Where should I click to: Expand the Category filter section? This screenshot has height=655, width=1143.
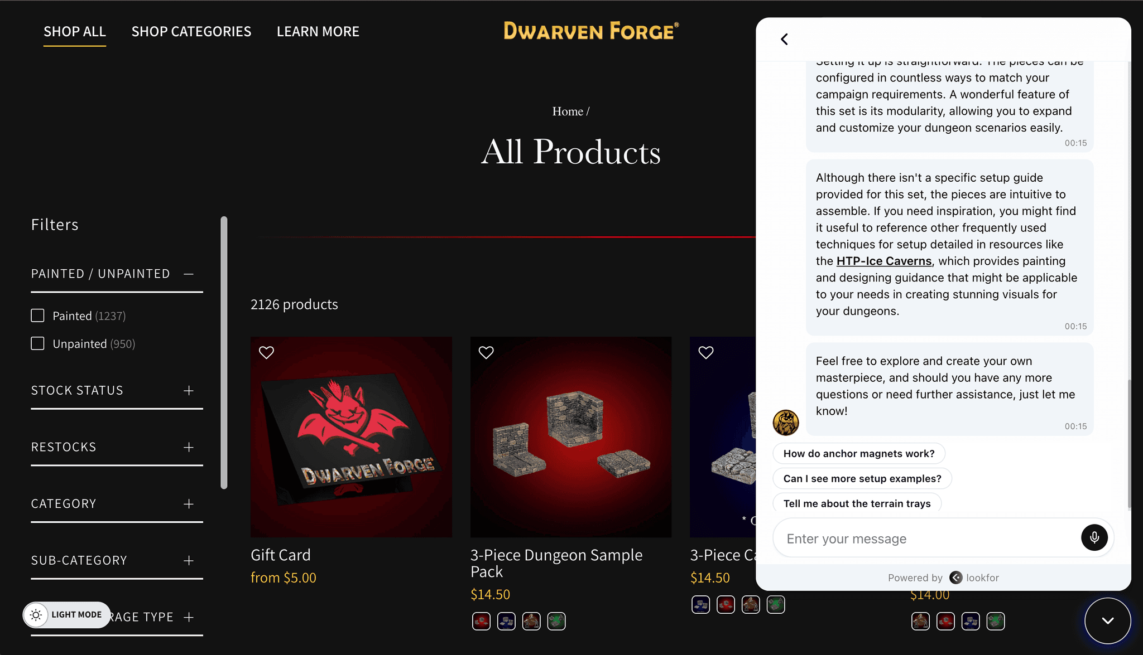pyautogui.click(x=117, y=504)
